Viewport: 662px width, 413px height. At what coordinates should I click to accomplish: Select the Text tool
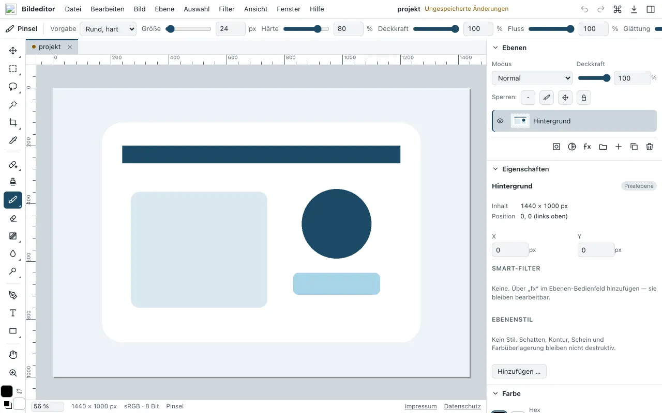[13, 313]
